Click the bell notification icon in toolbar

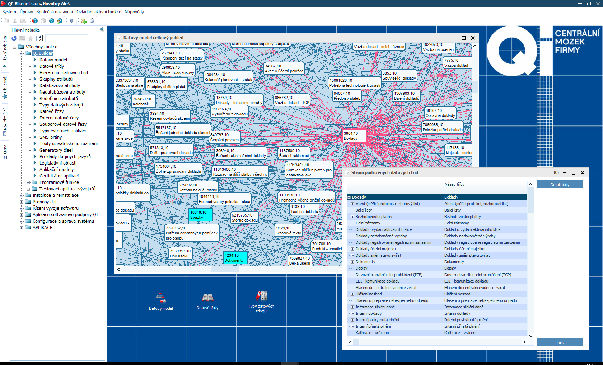click(72, 21)
